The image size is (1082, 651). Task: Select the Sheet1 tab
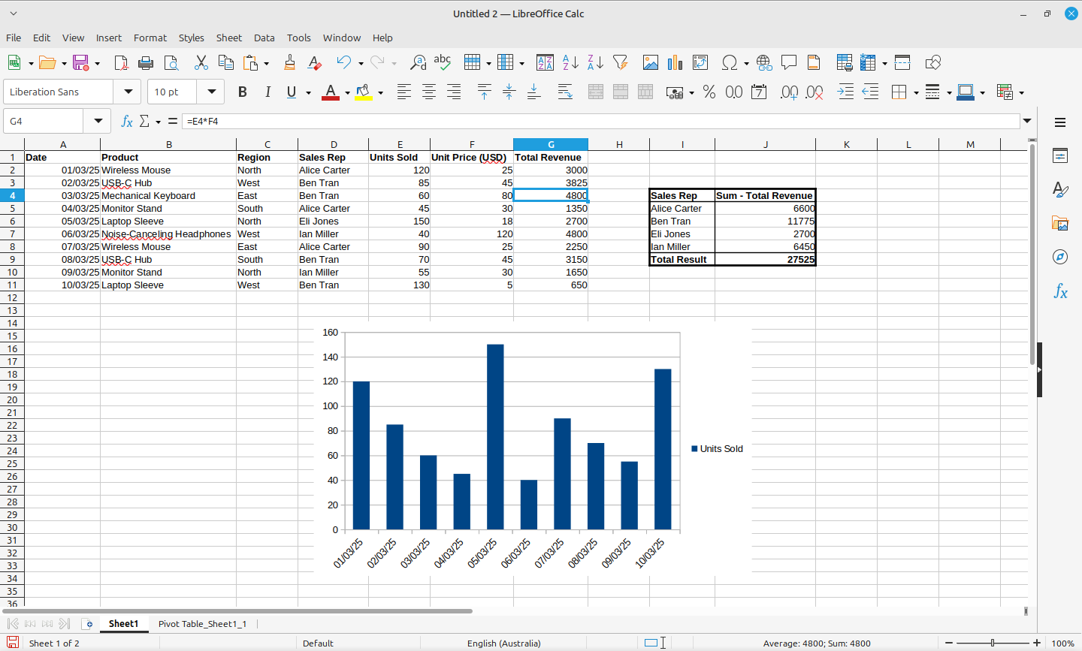point(123,623)
